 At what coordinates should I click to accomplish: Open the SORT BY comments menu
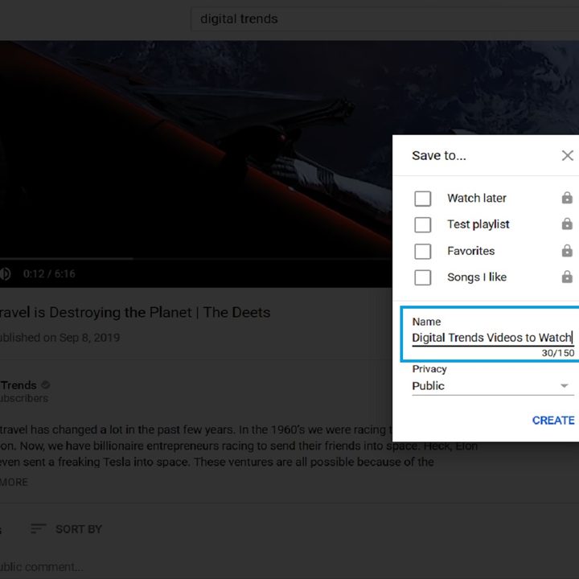[66, 529]
